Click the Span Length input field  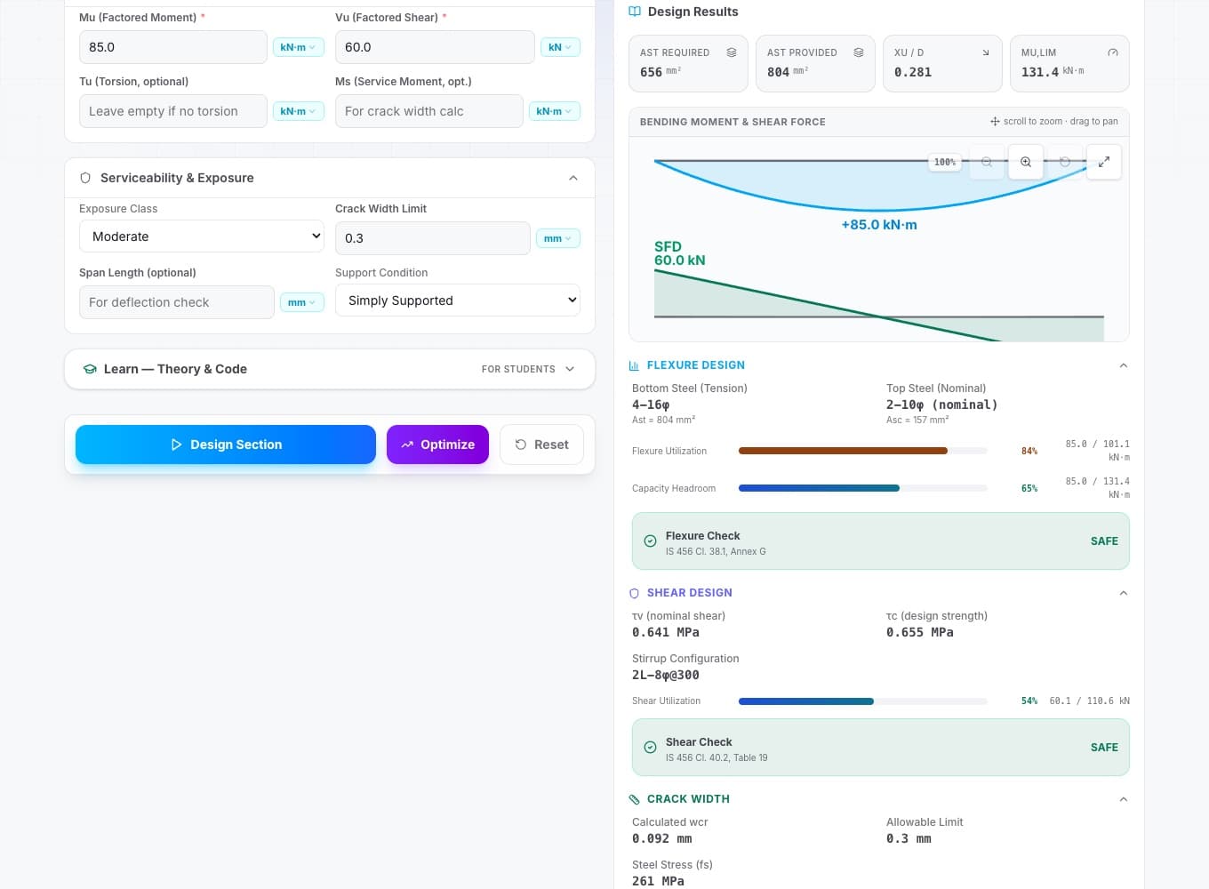(177, 302)
